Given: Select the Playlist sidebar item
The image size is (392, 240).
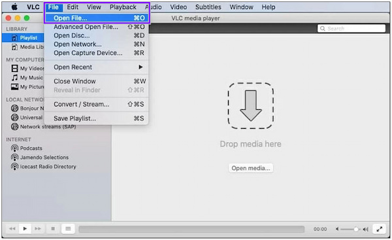Looking at the screenshot, I should tap(23, 38).
